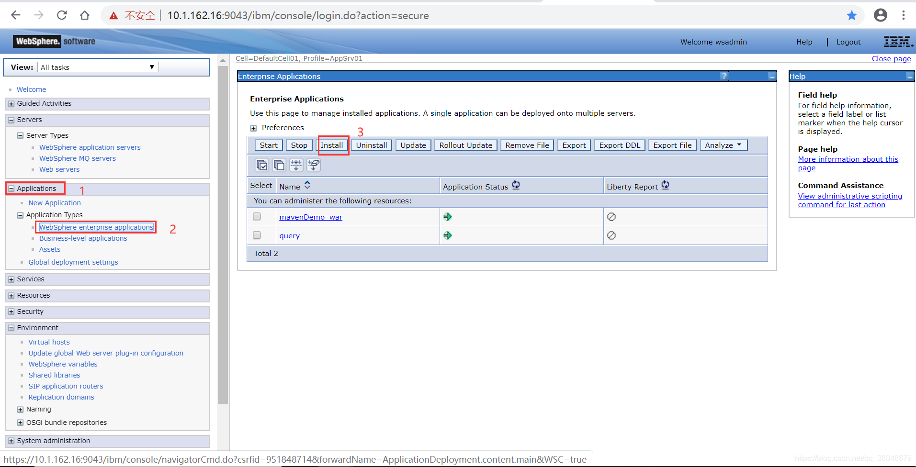Collapse Server Types tree node
The height and width of the screenshot is (467, 916).
point(20,136)
